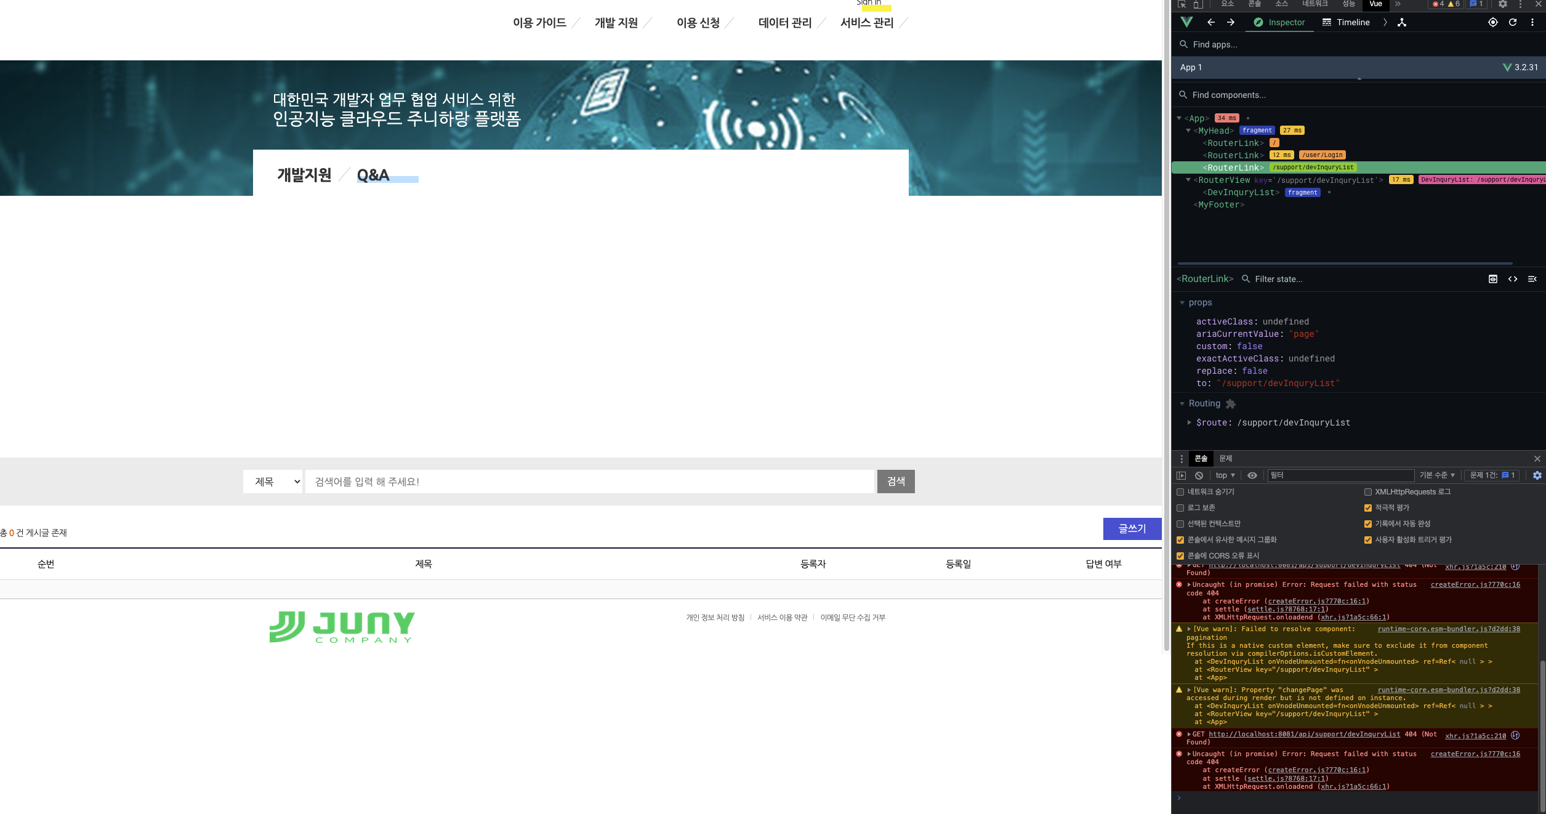Viewport: 1546px width, 814px height.
Task: Click the Vue DevTools select-component target icon
Action: pyautogui.click(x=1492, y=22)
